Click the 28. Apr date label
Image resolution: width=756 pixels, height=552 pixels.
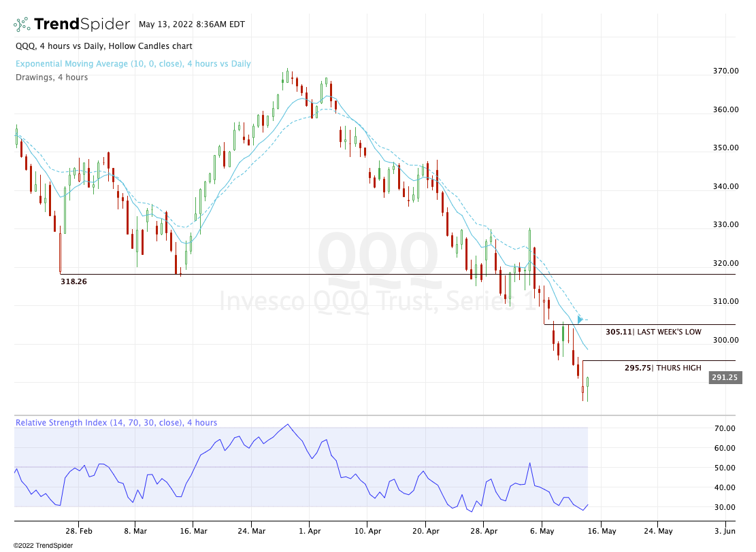tap(484, 531)
